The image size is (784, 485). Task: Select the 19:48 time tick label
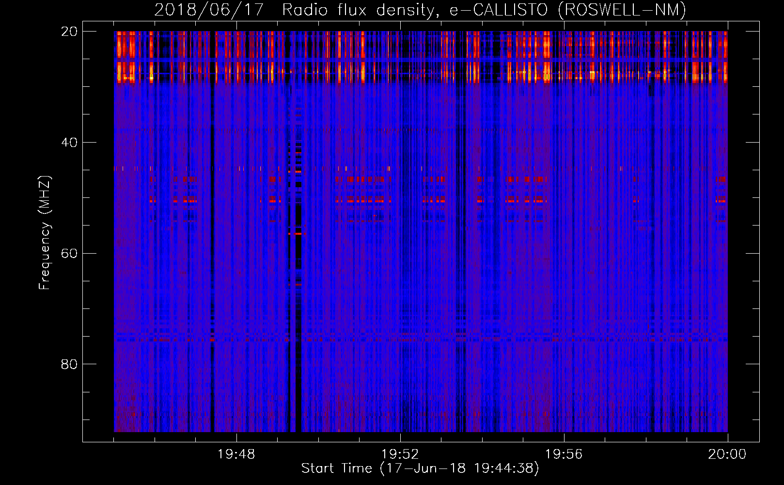point(236,454)
